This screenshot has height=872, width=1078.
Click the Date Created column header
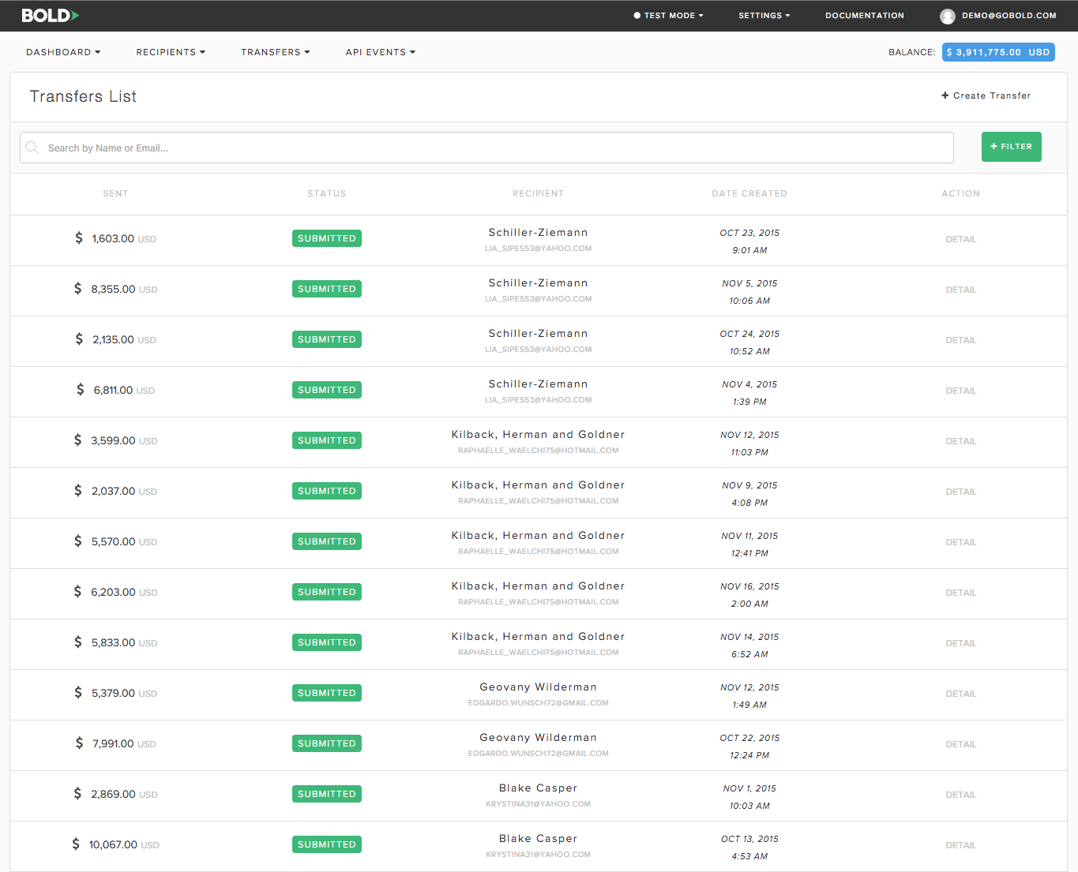point(749,193)
